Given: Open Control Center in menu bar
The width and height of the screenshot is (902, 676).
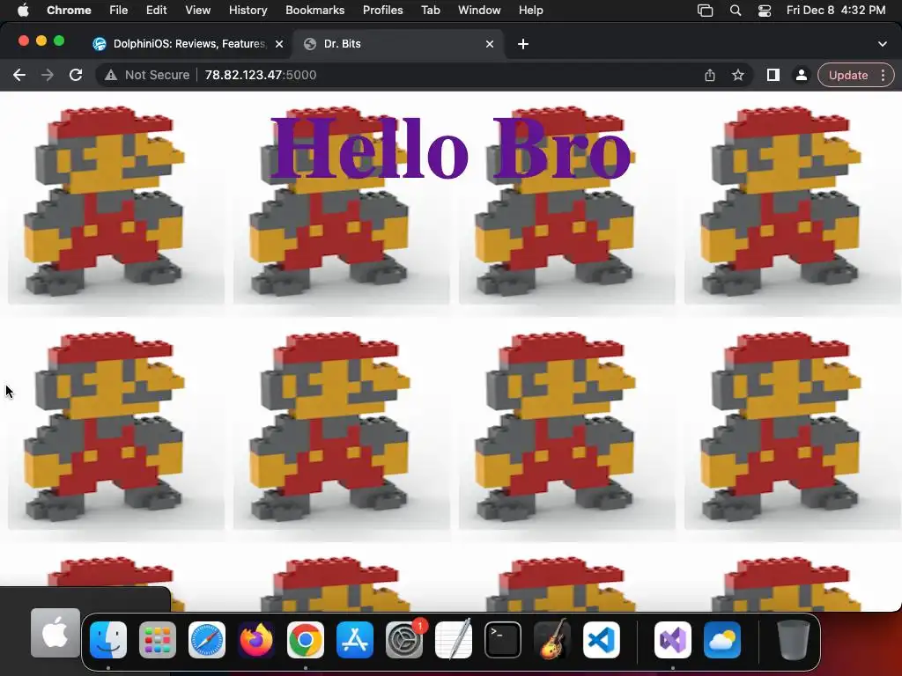Looking at the screenshot, I should coord(765,11).
